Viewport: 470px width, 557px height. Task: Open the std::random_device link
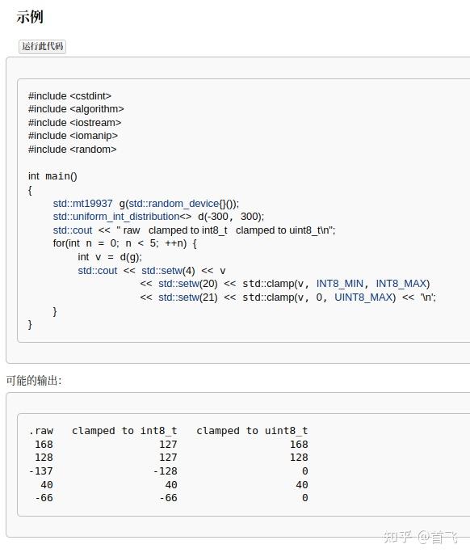click(x=174, y=204)
